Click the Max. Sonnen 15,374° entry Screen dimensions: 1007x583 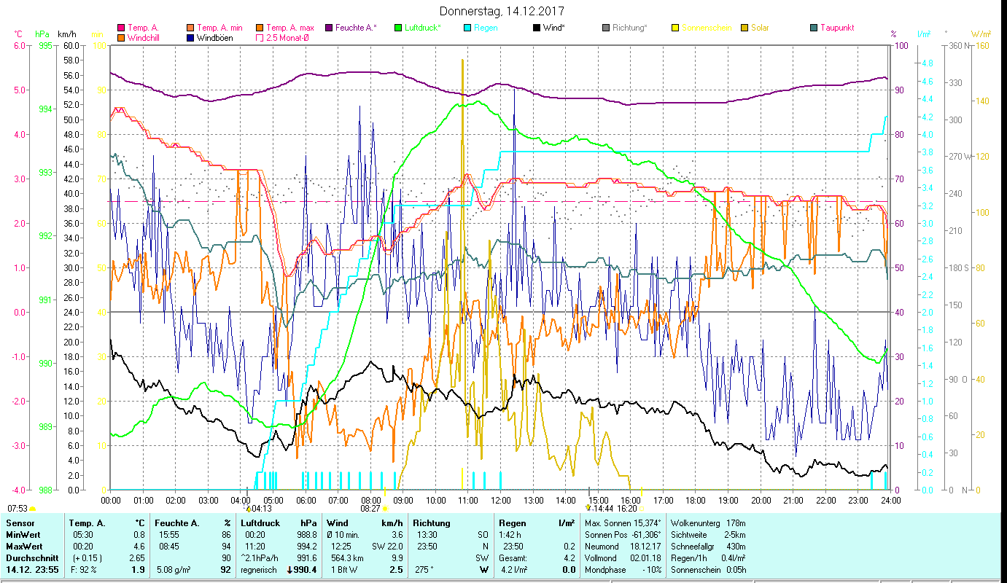623,524
